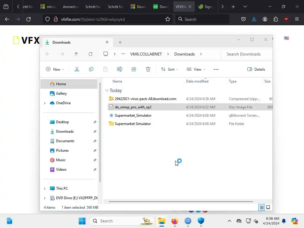Switch to micro tab in Firefox

[x=48, y=7]
